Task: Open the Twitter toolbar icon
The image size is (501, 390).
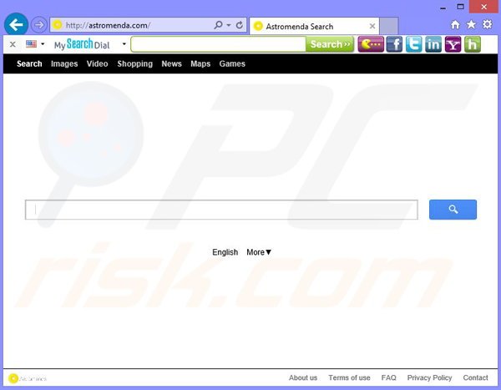Action: click(414, 44)
